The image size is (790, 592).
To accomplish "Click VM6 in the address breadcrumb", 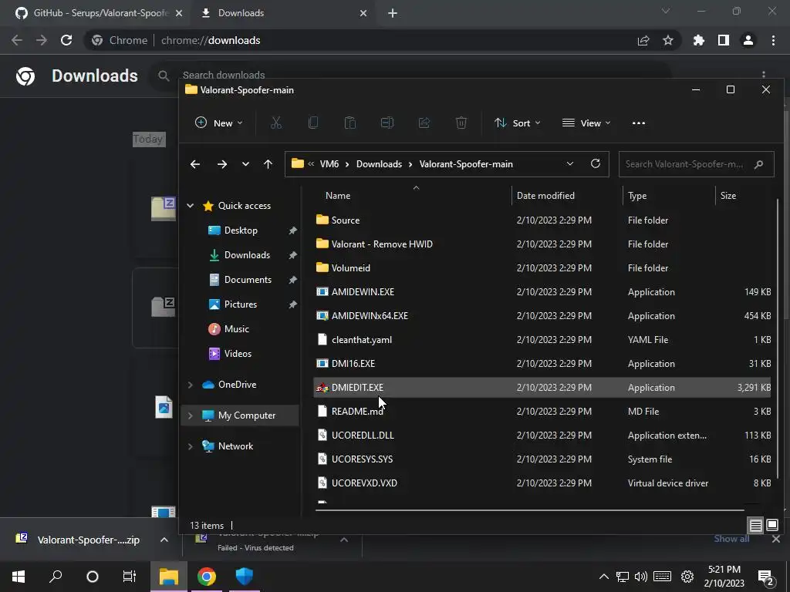I will tap(329, 164).
